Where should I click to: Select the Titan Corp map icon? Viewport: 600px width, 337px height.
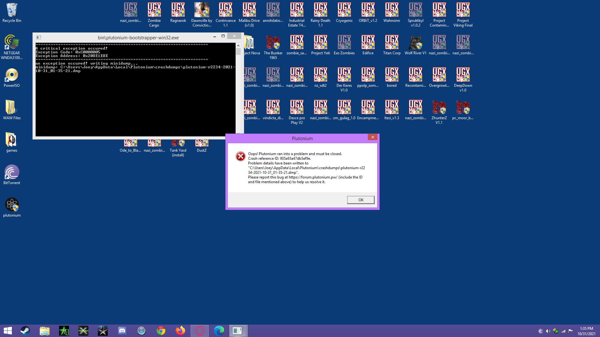tap(392, 45)
